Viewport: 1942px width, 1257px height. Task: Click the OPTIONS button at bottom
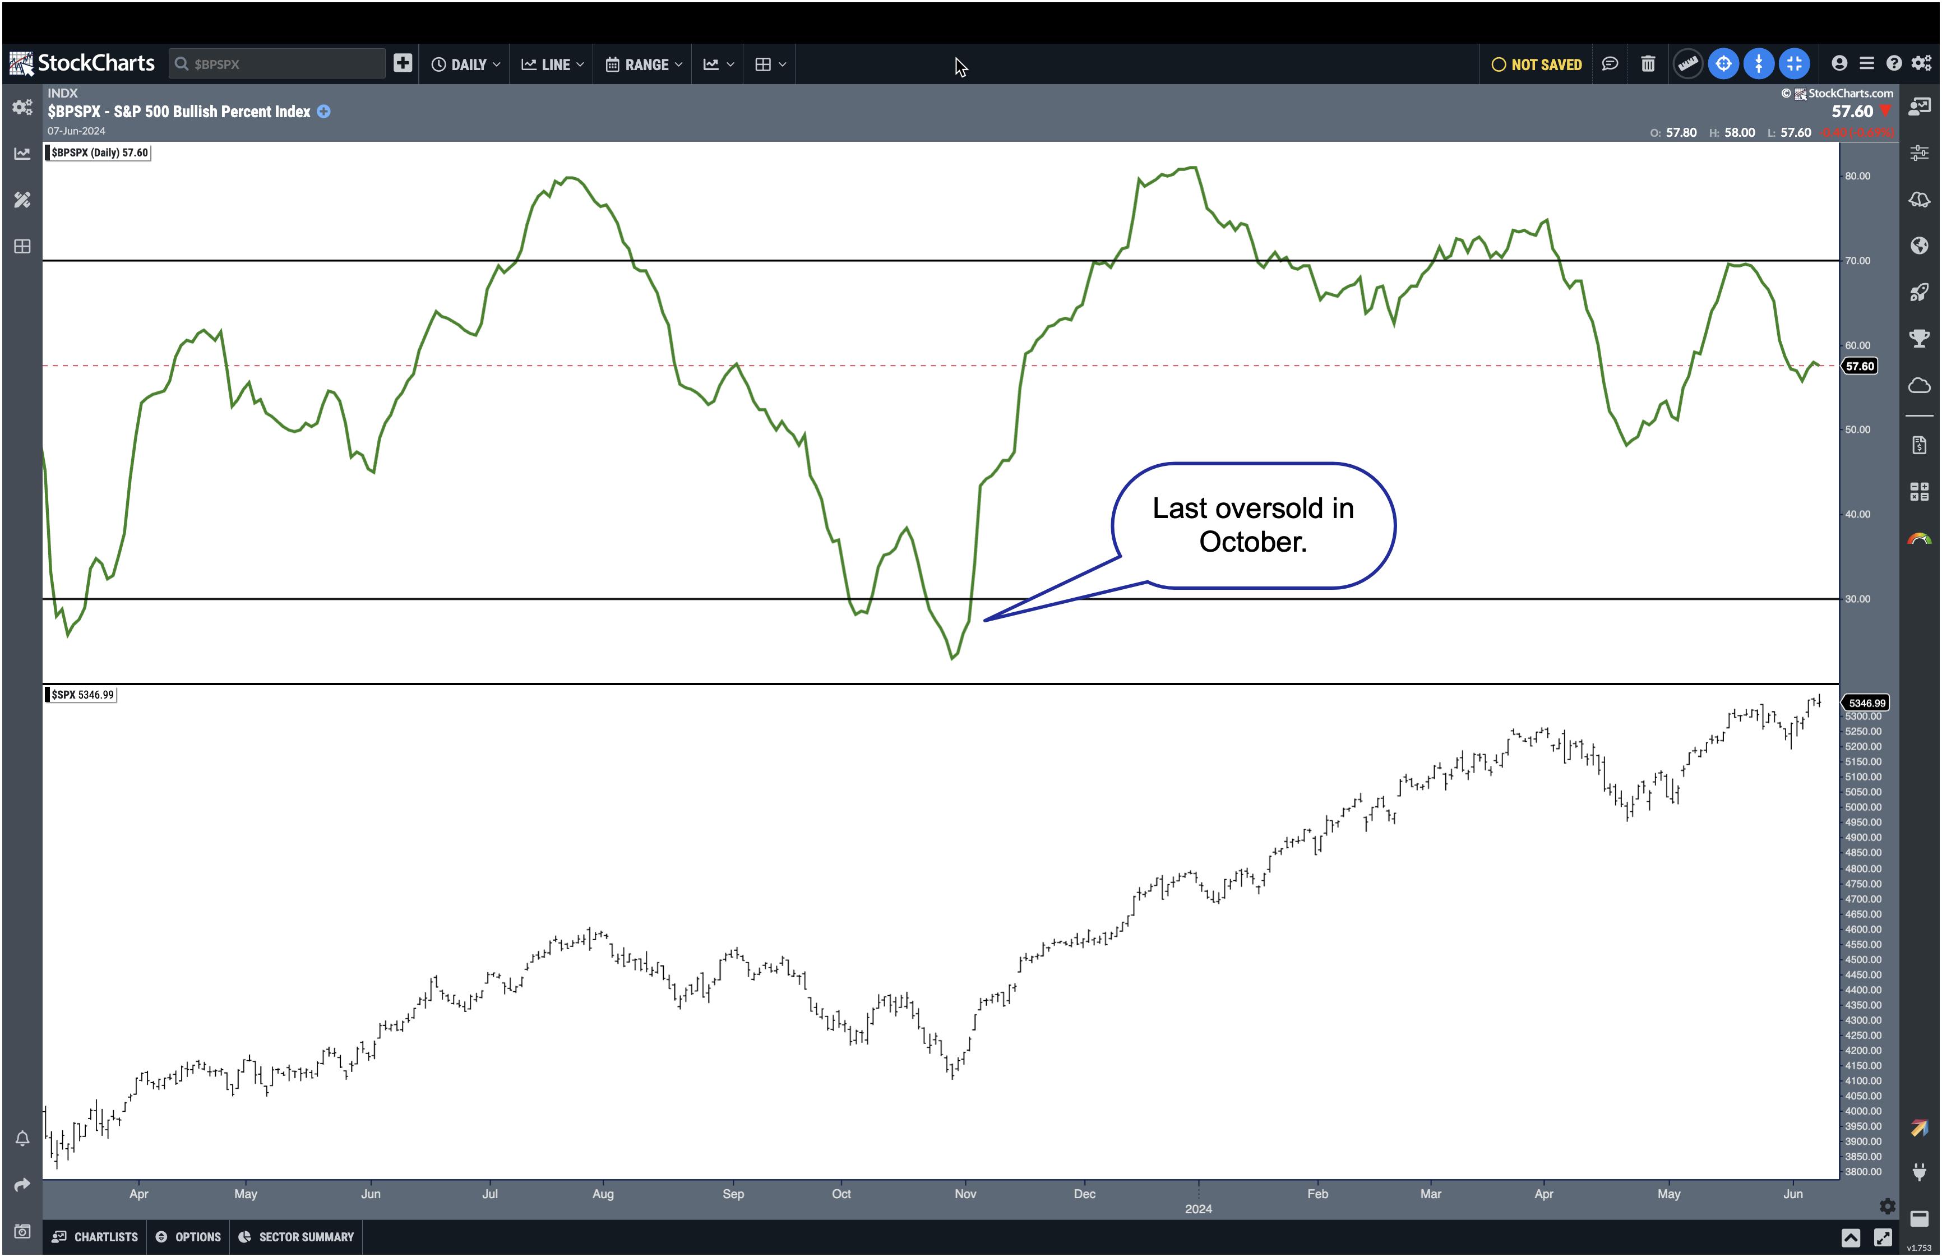click(188, 1237)
